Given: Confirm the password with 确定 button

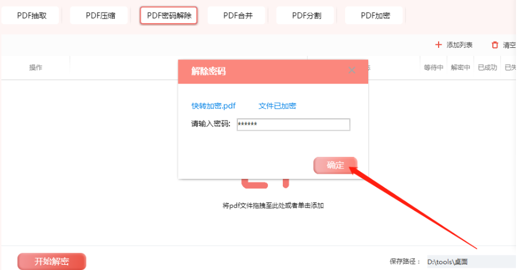Looking at the screenshot, I should coord(335,165).
